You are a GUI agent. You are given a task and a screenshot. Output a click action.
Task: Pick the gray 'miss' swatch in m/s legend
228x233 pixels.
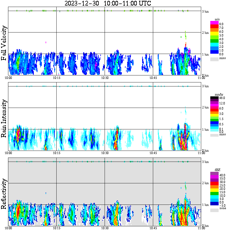tap(214, 59)
